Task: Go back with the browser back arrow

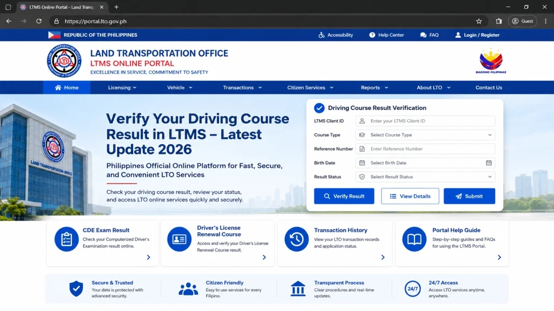Action: tap(9, 21)
